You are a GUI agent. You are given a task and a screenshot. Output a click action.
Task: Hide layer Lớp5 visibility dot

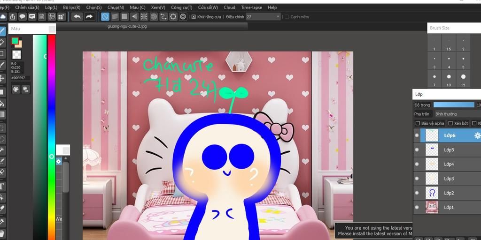click(x=417, y=150)
